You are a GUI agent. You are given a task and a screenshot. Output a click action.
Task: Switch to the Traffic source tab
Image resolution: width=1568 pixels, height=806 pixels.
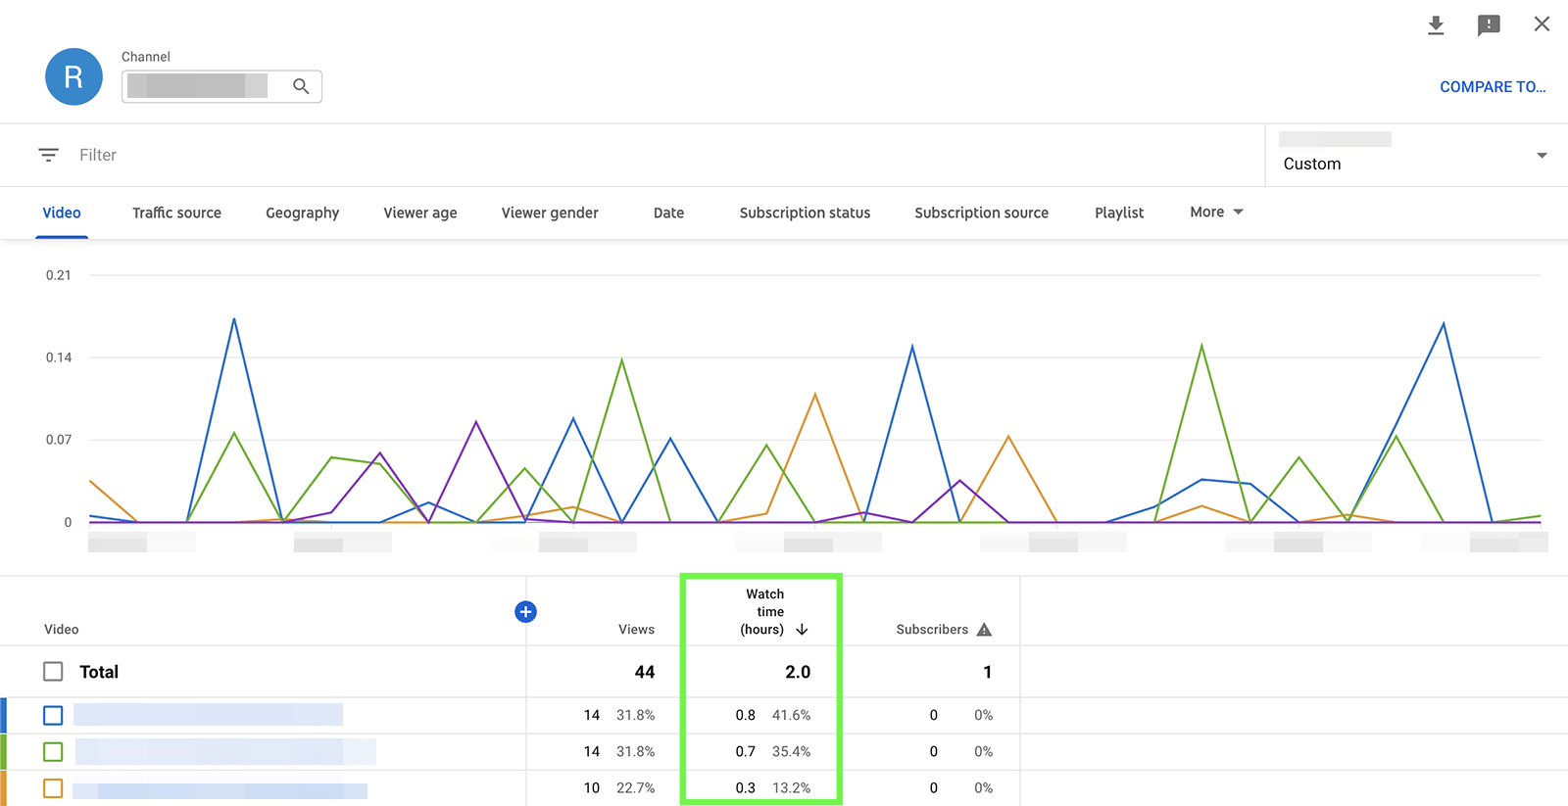(x=176, y=213)
